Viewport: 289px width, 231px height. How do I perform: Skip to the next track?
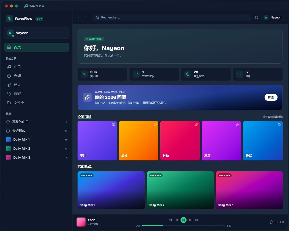pos(191,220)
